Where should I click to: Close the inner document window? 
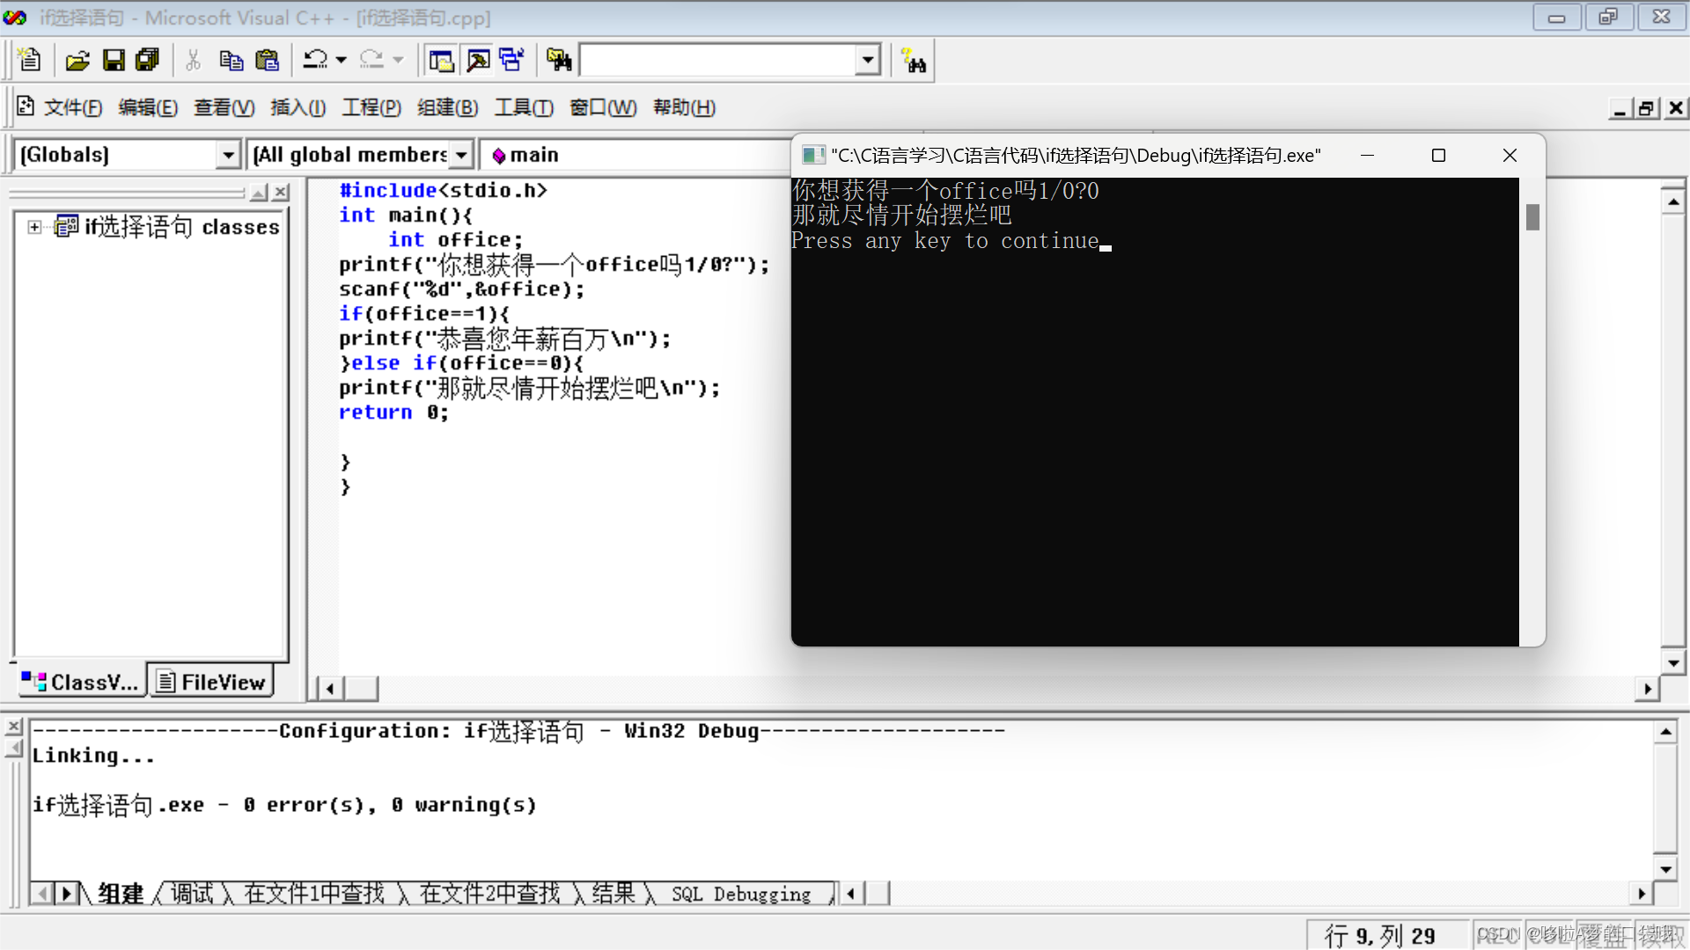1676,108
